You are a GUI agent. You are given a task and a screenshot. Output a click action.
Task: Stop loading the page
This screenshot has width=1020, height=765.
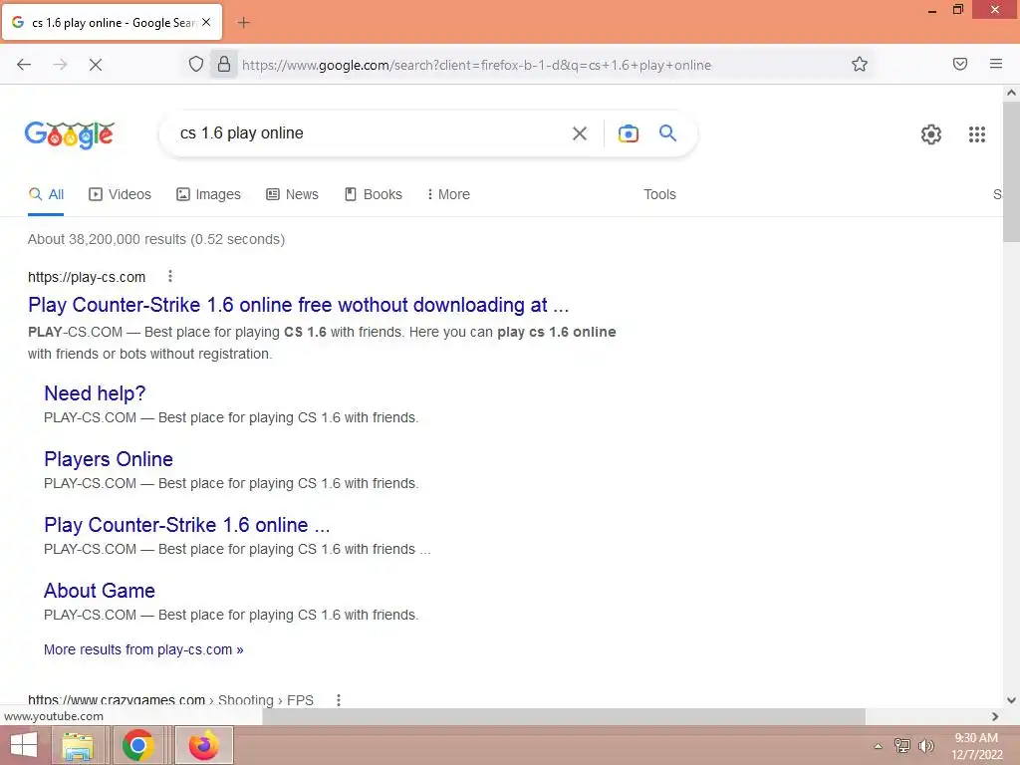click(x=96, y=65)
